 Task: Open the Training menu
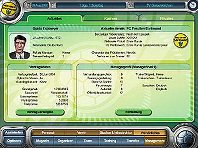tap(110, 141)
